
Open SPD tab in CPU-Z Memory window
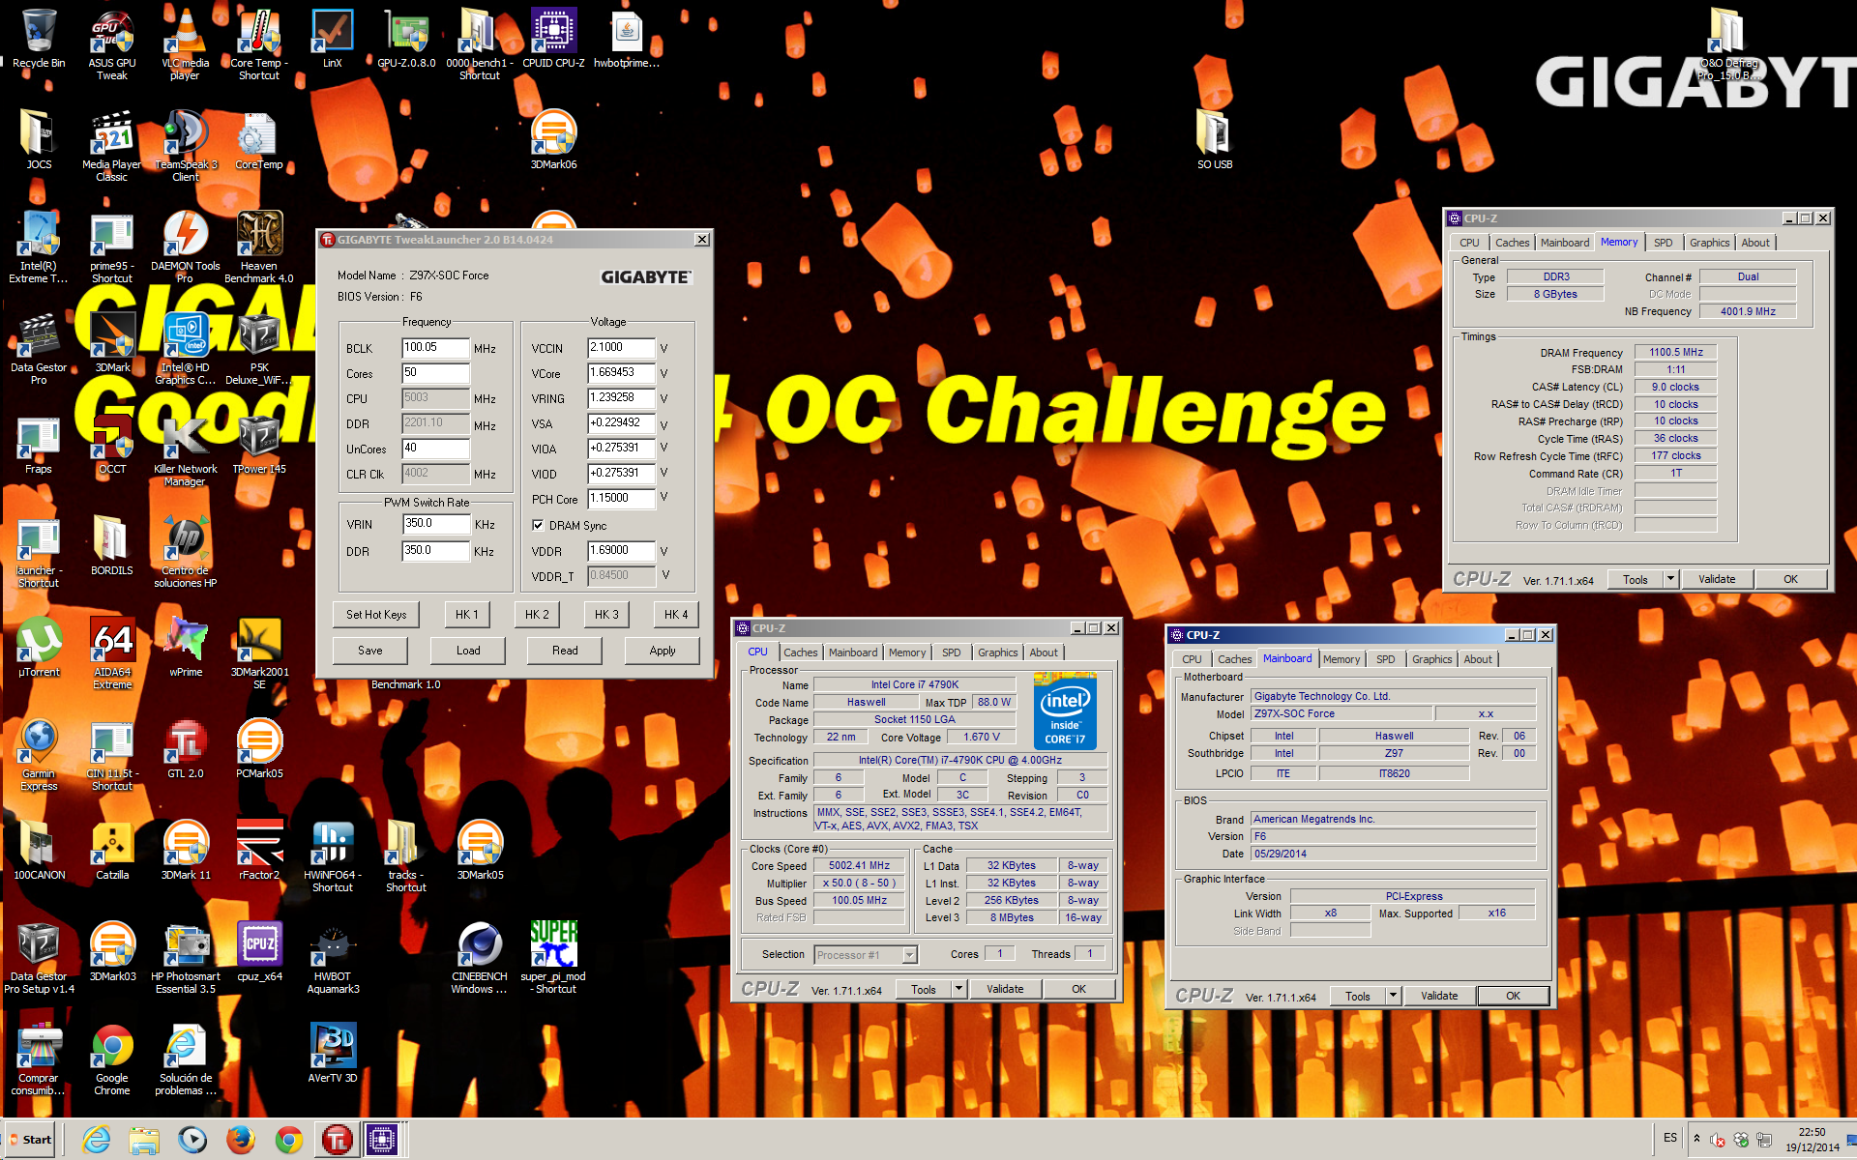[1664, 243]
